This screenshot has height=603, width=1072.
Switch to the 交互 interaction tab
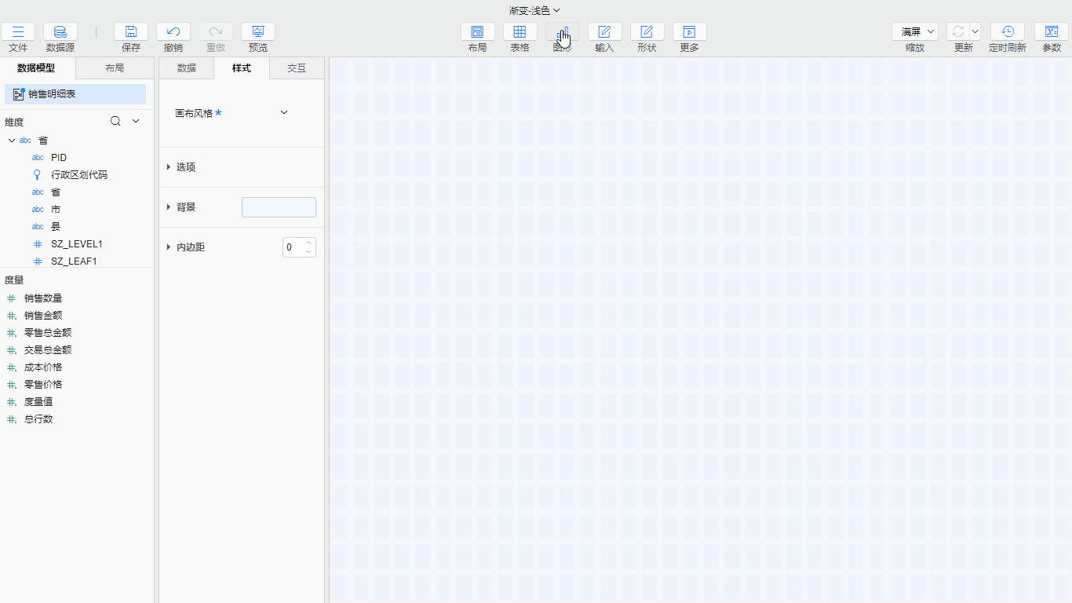[x=297, y=68]
